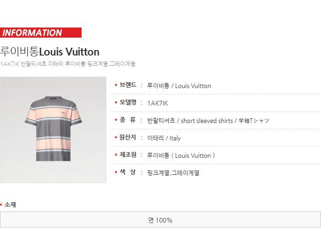Click the 원산지 label

128,137
